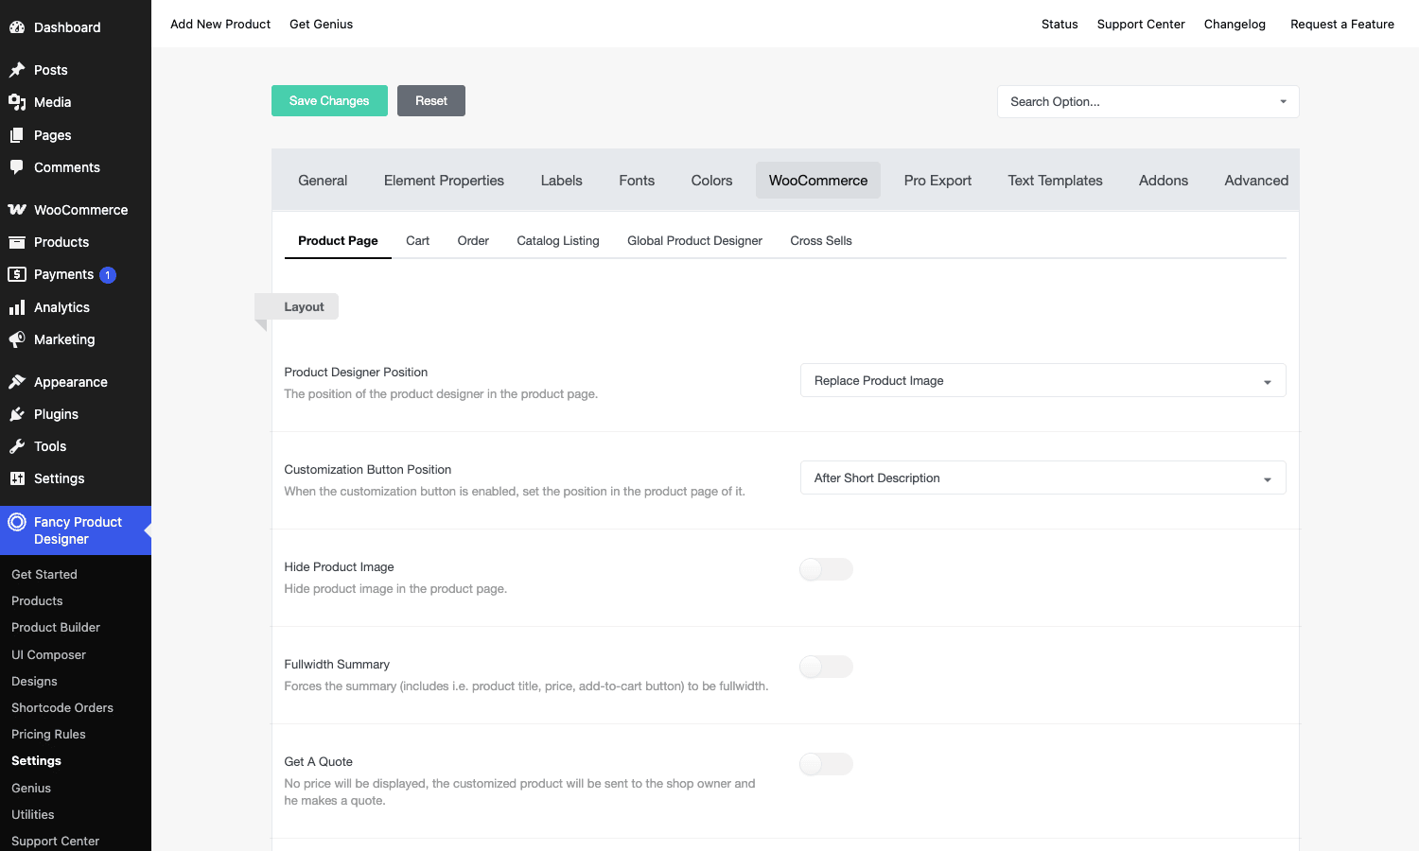Enable the Fullwidth Summary switch
Viewport: 1419px width, 851px height.
826,667
